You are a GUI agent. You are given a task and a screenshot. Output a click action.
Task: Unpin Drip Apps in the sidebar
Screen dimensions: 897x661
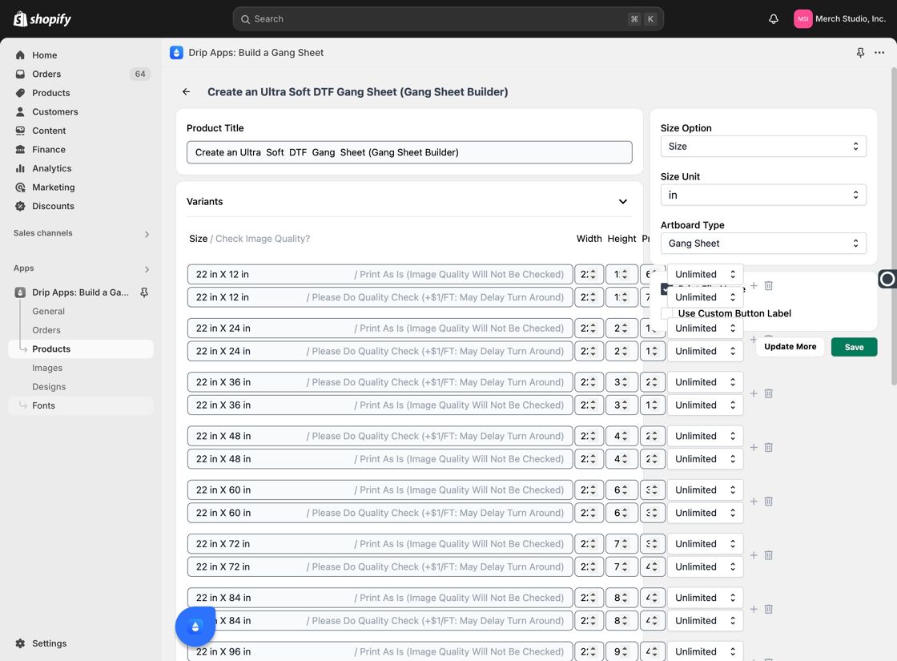point(144,292)
